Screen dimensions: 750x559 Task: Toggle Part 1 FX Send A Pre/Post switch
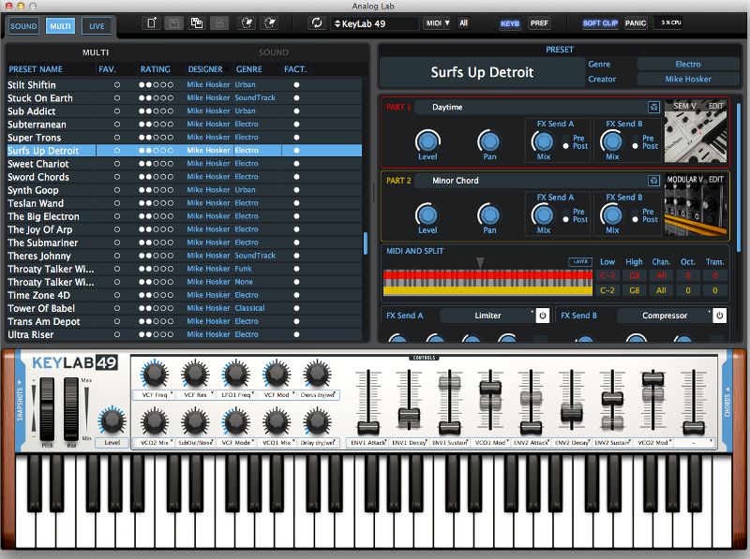pos(566,142)
